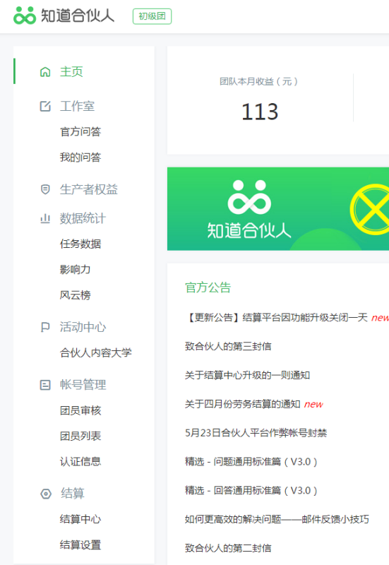Click the green 知道合伙人 banner image
The height and width of the screenshot is (565, 389).
[278, 209]
